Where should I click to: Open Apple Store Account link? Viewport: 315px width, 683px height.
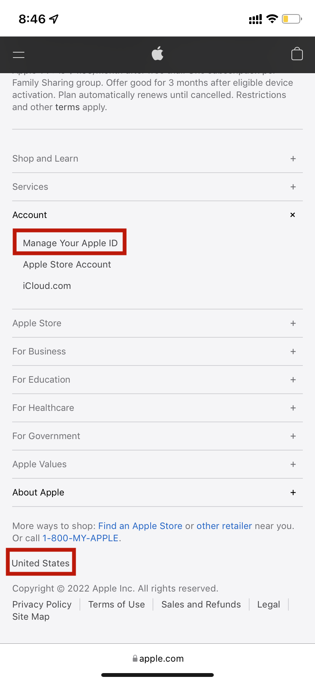pyautogui.click(x=67, y=265)
